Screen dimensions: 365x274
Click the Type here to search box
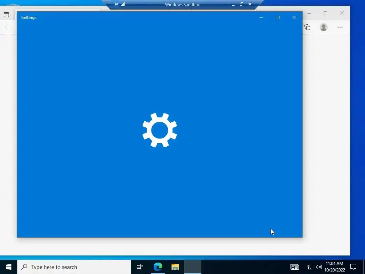(74, 267)
